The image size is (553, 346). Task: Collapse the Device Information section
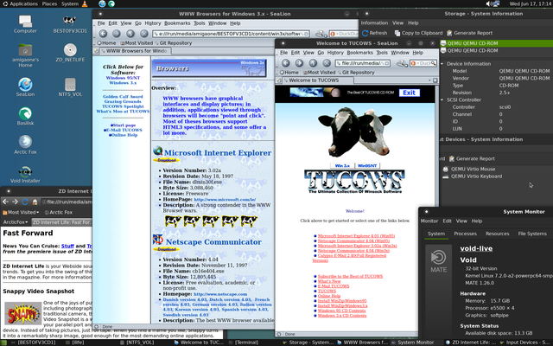click(x=442, y=63)
